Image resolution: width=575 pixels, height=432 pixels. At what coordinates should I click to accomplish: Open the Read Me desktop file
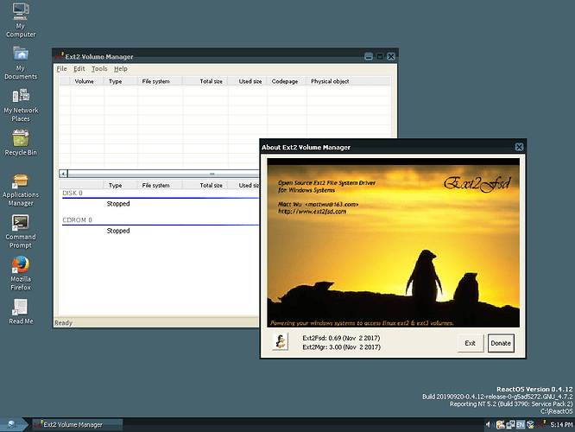pyautogui.click(x=21, y=312)
